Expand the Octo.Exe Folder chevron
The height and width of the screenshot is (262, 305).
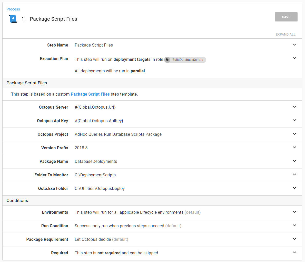coord(294,188)
